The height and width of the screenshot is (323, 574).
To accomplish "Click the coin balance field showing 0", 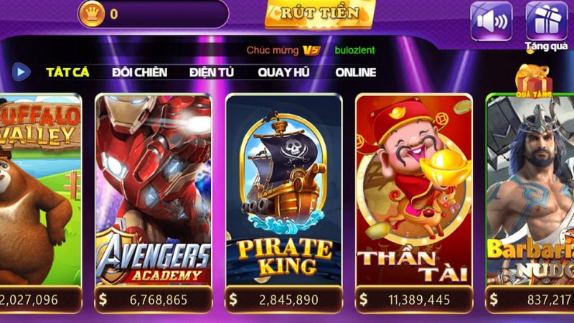I will (x=153, y=14).
